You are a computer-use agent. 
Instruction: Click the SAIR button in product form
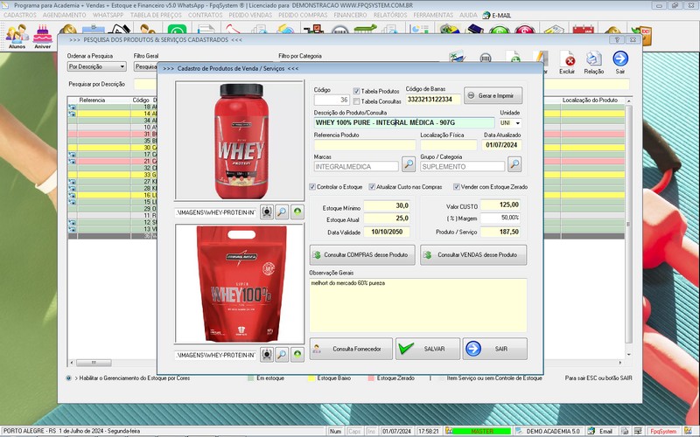(494, 349)
